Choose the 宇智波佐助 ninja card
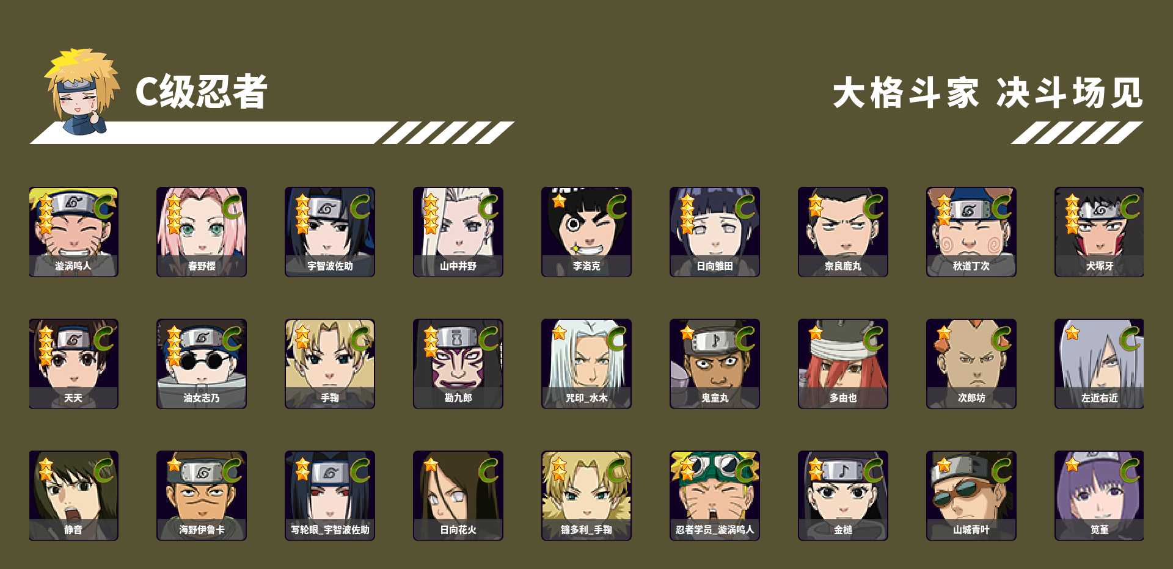This screenshot has height=569, width=1173. (330, 232)
